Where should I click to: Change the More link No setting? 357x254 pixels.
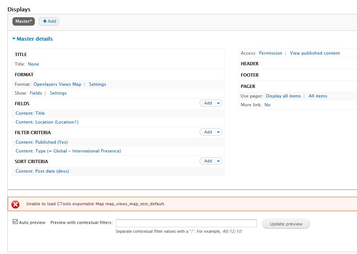[267, 105]
